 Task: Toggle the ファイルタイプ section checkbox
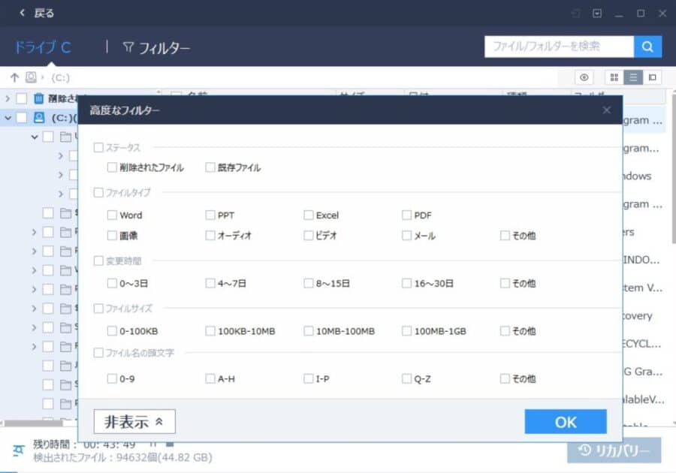(x=98, y=192)
